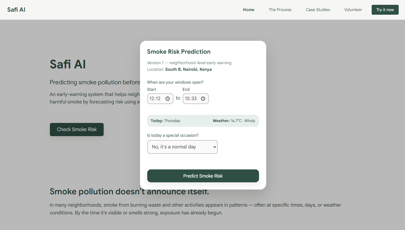The image size is (405, 230).
Task: Click the Safi AI logo in header
Action: [16, 10]
